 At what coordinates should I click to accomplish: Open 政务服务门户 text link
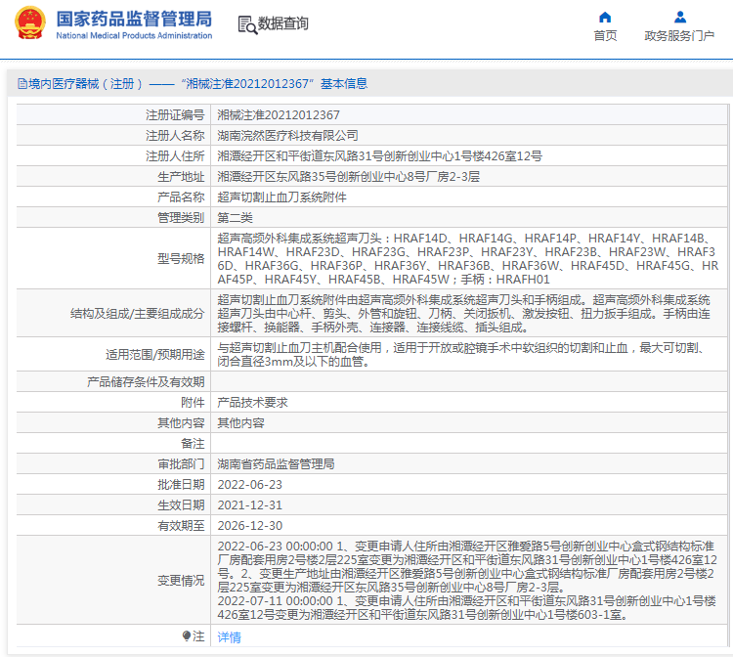click(x=679, y=36)
